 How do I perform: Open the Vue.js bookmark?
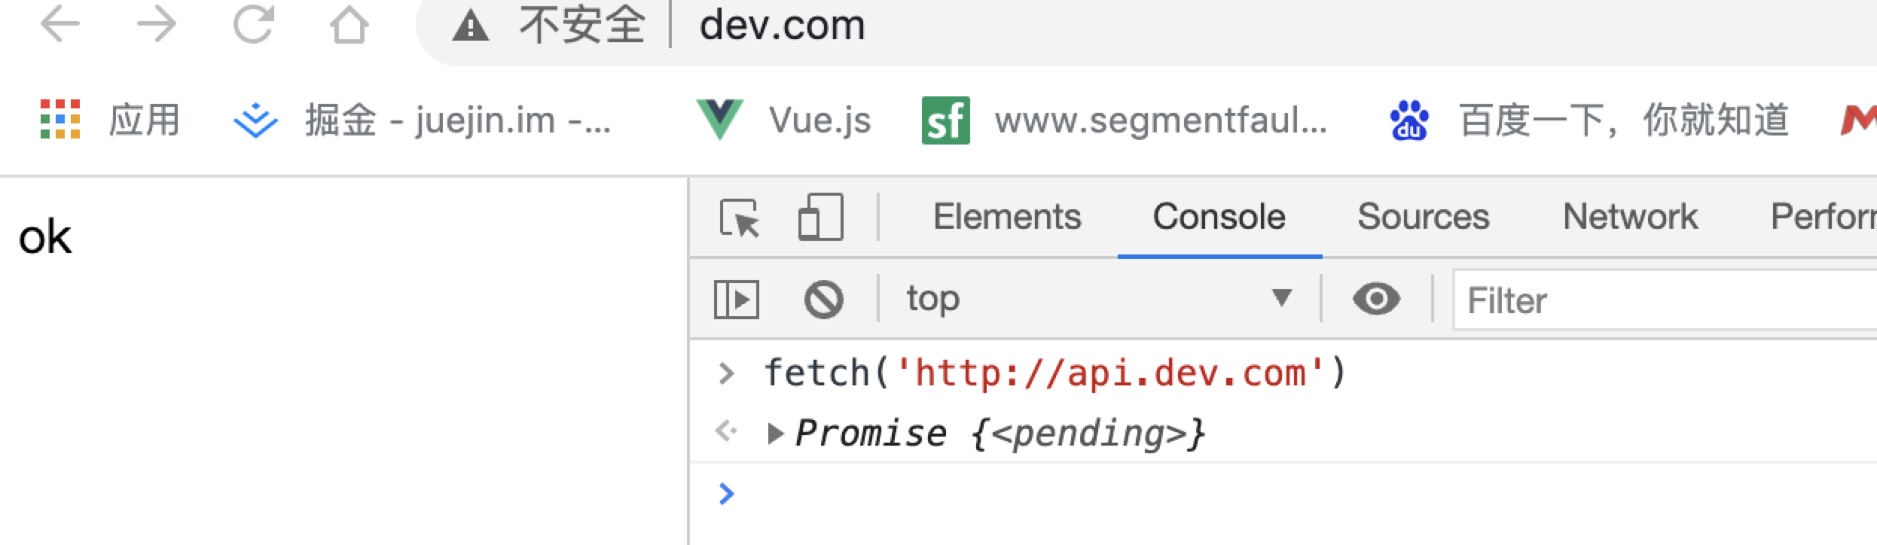pyautogui.click(x=785, y=120)
